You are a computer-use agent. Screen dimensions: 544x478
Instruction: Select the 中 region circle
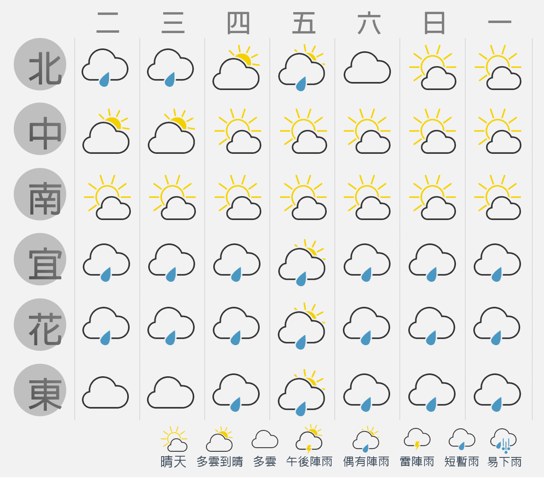pyautogui.click(x=40, y=129)
